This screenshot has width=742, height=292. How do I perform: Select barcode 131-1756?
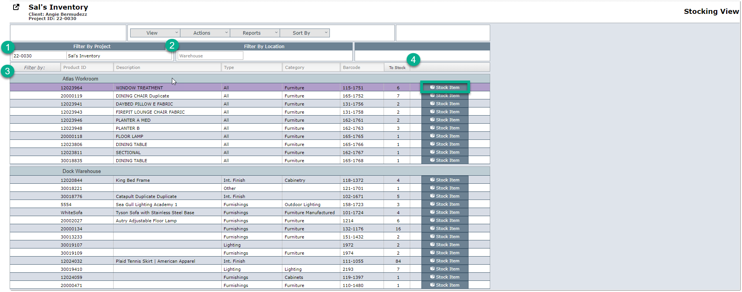tap(353, 104)
